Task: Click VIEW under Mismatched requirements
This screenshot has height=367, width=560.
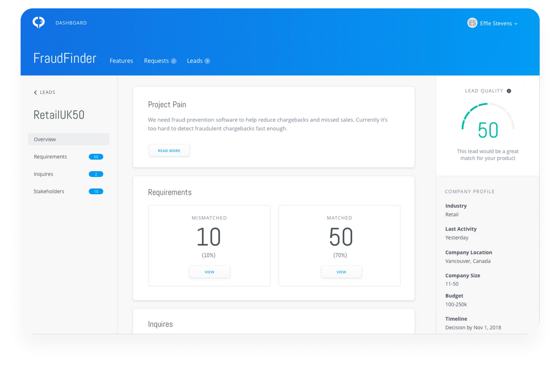Action: [x=209, y=272]
